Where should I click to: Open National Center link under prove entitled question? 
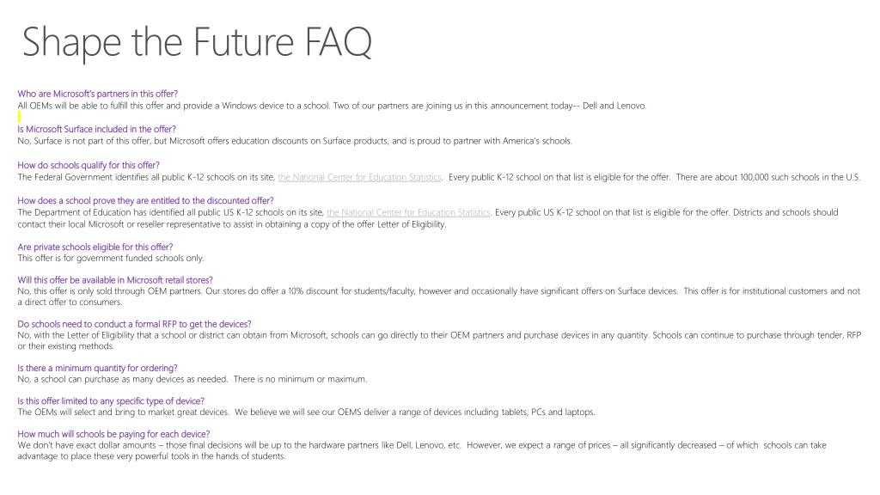coord(408,213)
